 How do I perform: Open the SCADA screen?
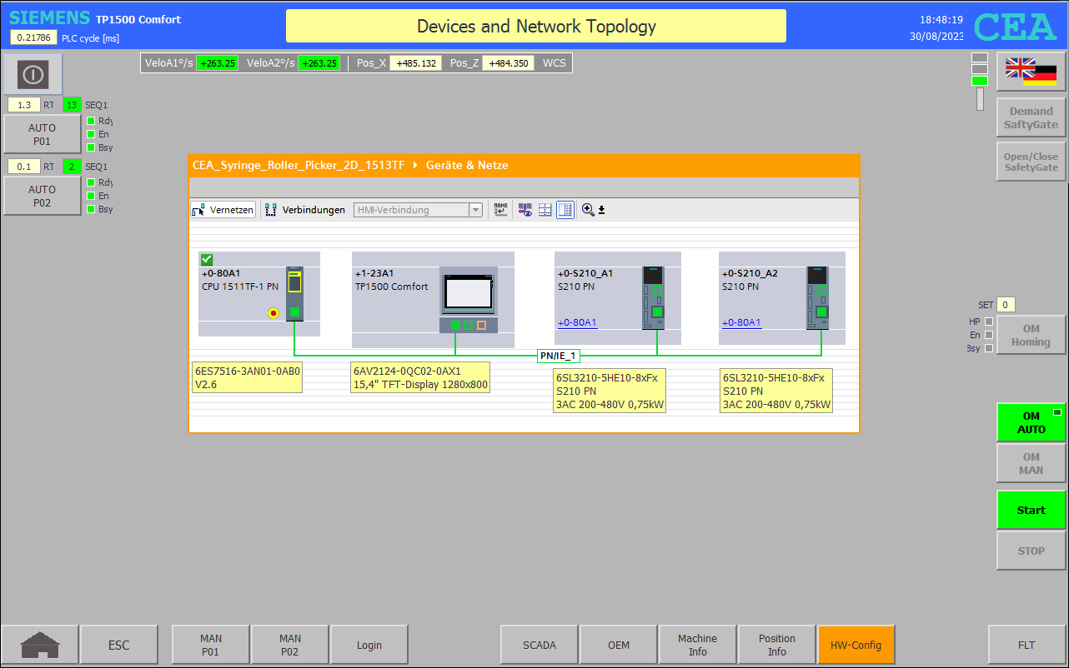coord(539,645)
